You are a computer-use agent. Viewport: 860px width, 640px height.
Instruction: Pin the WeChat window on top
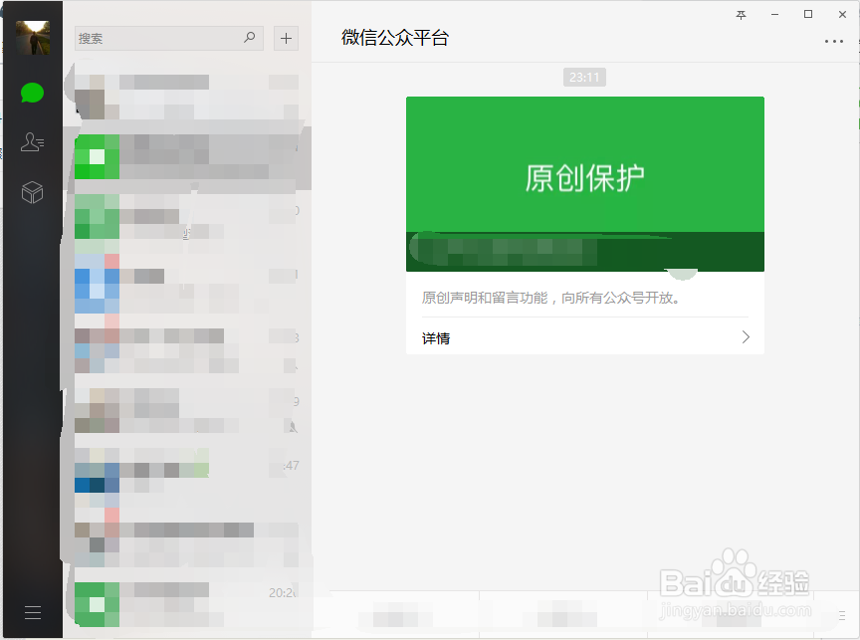(x=741, y=15)
